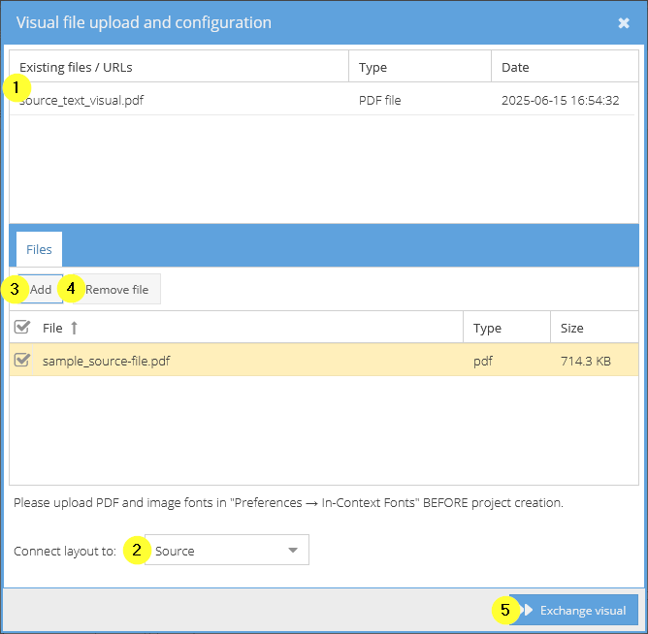Toggle the select-all files checkbox
Screen dimensions: 648x634
[x=21, y=327]
